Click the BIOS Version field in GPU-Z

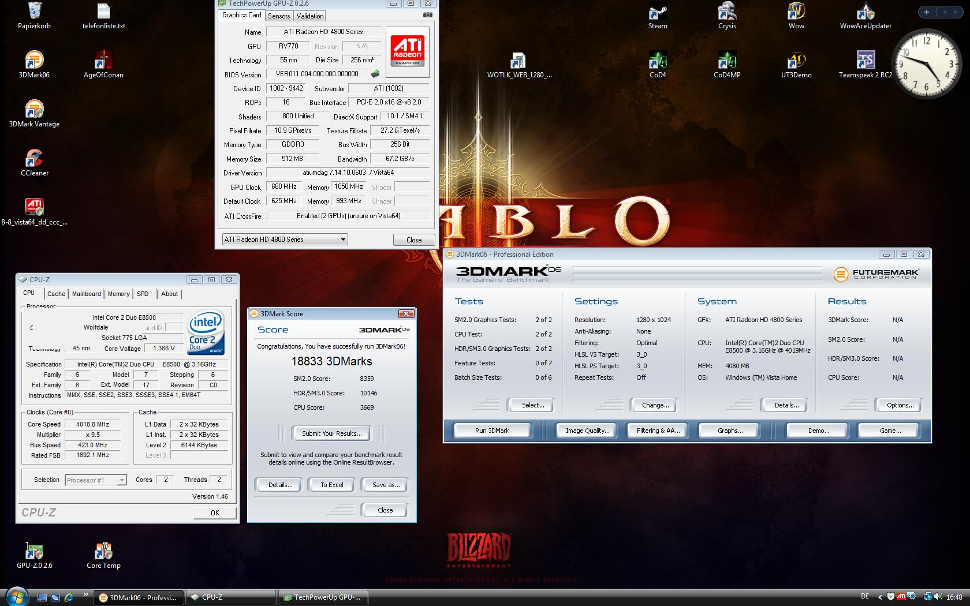pos(317,74)
